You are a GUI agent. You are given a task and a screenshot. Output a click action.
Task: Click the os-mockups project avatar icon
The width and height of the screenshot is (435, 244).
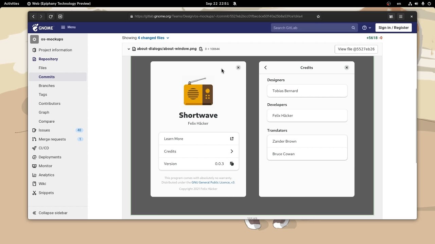point(34,39)
